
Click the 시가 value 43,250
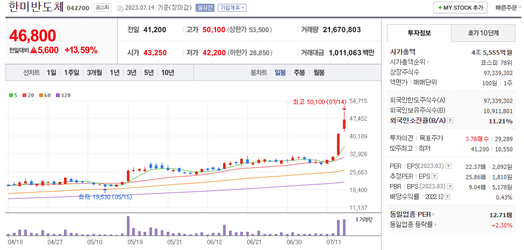point(155,53)
